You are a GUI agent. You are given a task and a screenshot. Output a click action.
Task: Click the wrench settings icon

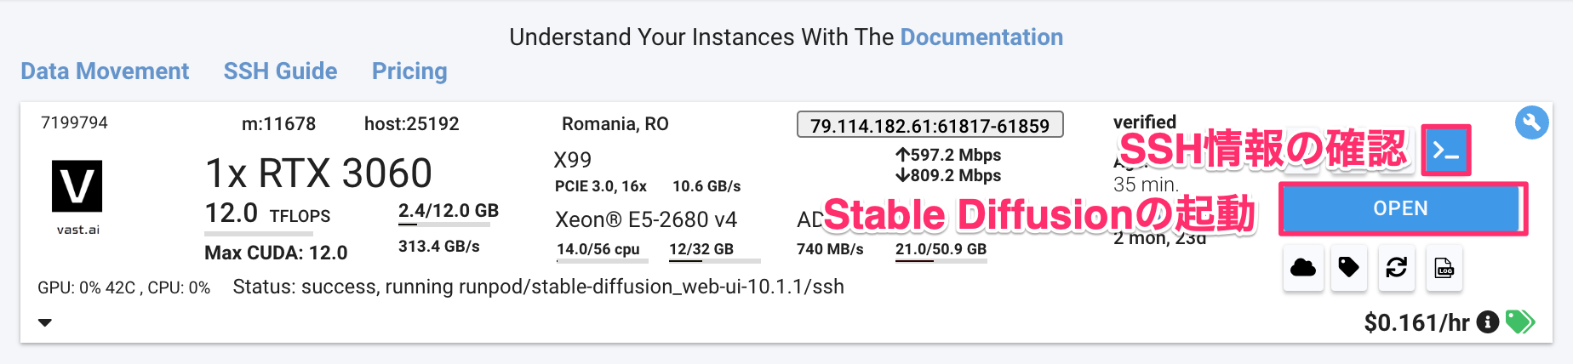coord(1531,122)
